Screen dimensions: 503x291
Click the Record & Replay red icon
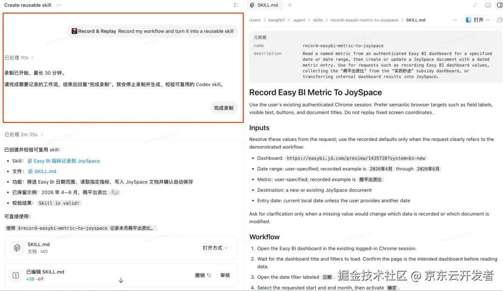(x=75, y=31)
